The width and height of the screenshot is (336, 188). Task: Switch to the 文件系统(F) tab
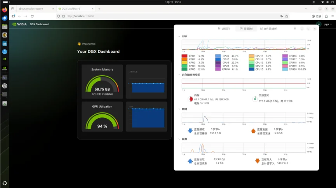click(x=268, y=29)
